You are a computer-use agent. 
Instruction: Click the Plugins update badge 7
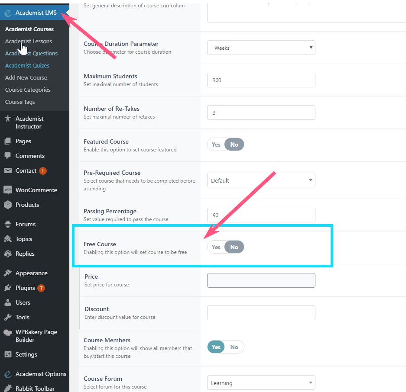click(x=41, y=288)
